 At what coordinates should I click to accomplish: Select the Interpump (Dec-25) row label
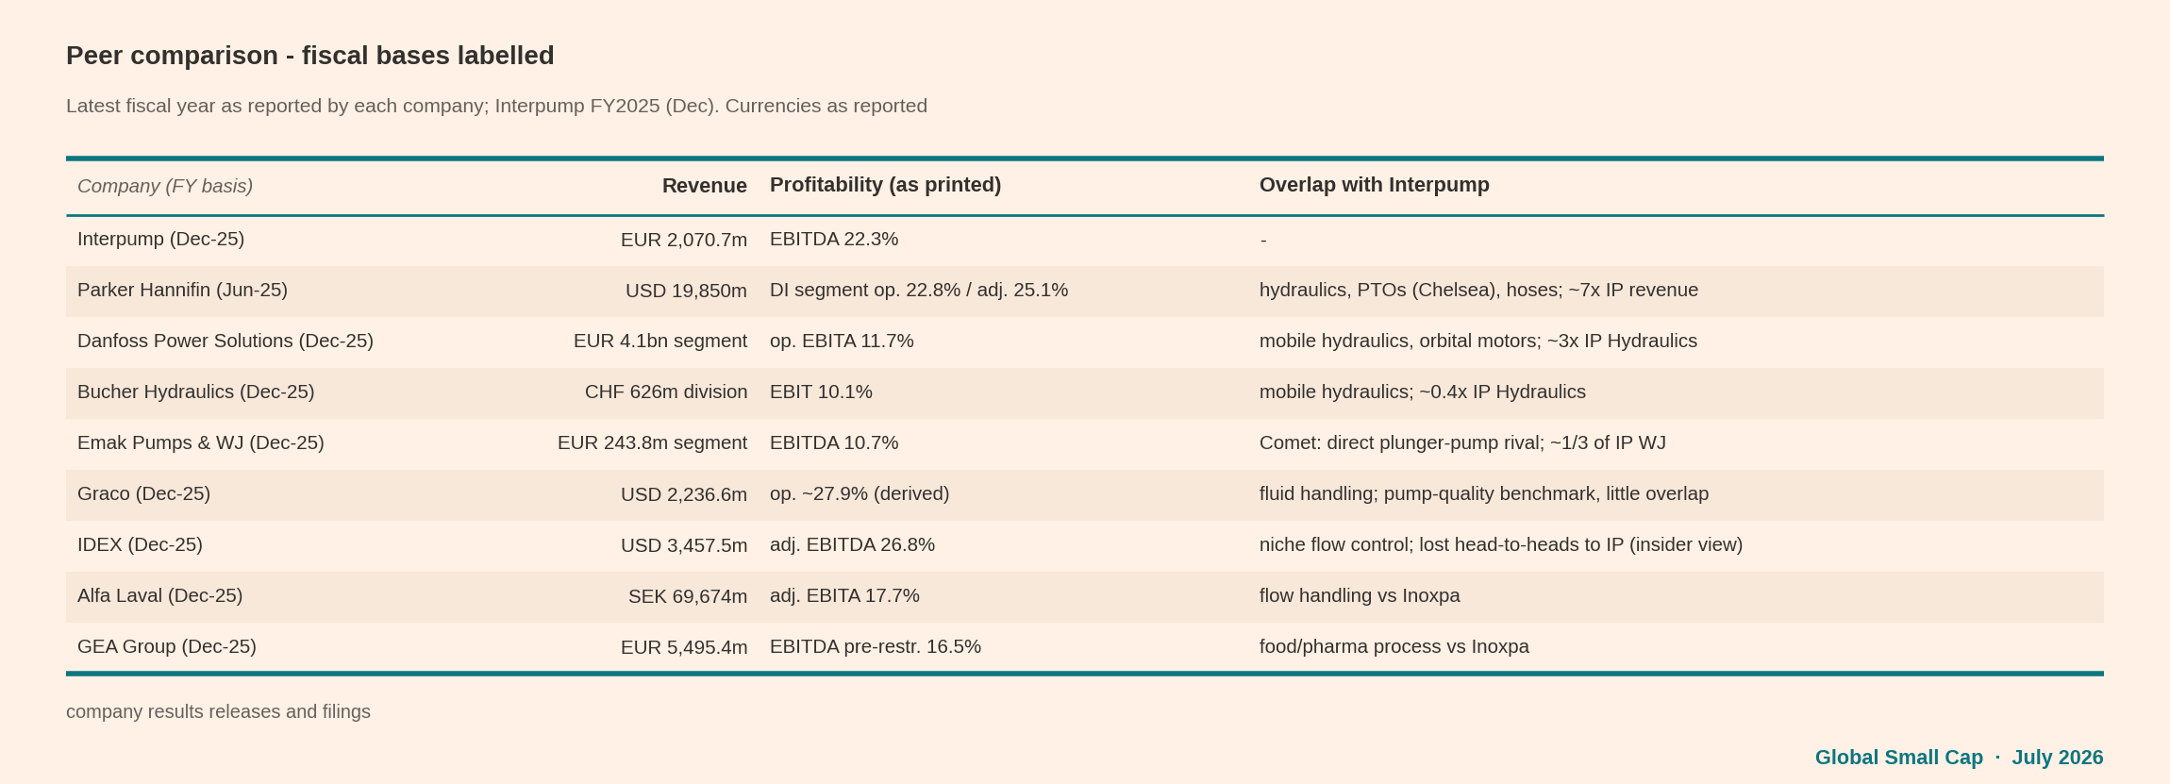pyautogui.click(x=160, y=239)
